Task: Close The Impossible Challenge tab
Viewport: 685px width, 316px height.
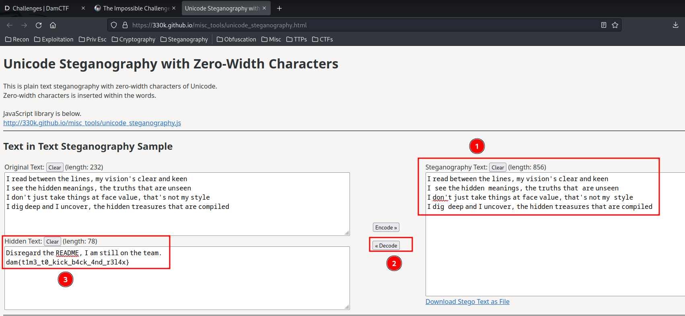Action: [x=174, y=8]
